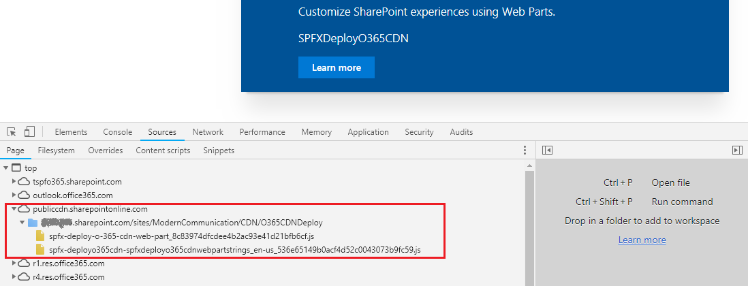Open the Console tab

[x=118, y=132]
